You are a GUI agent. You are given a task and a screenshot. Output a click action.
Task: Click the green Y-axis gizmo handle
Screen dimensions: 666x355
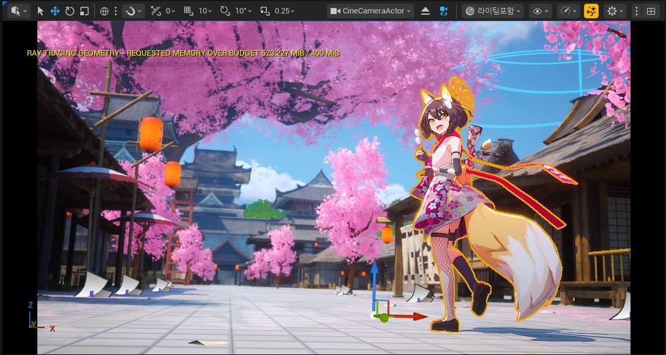pyautogui.click(x=384, y=317)
